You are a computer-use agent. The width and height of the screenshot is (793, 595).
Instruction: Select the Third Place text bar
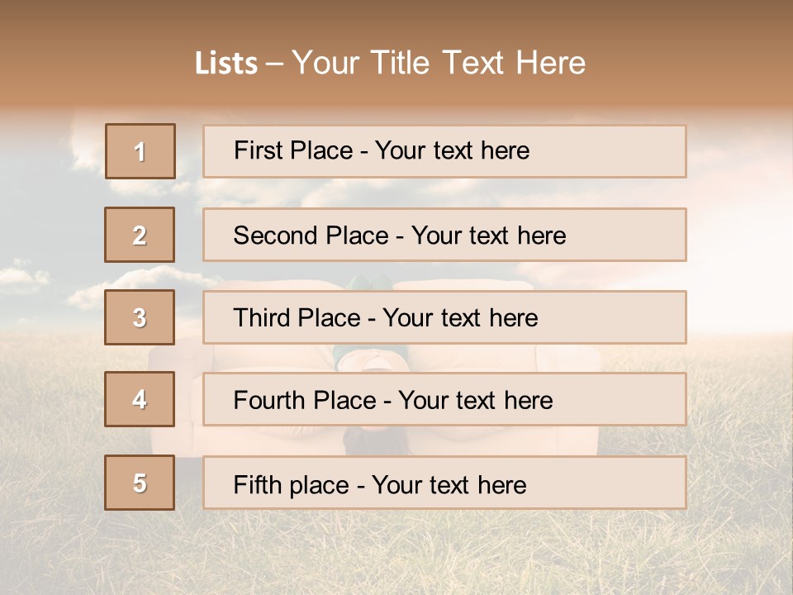click(x=444, y=317)
